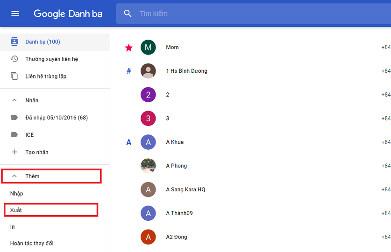The image size is (391, 252).
Task: Open the contact named 3
Action: pos(168,118)
